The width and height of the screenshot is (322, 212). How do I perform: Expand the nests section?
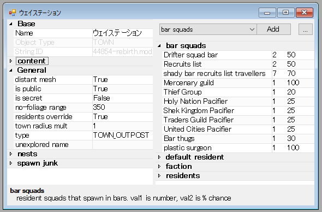11,154
